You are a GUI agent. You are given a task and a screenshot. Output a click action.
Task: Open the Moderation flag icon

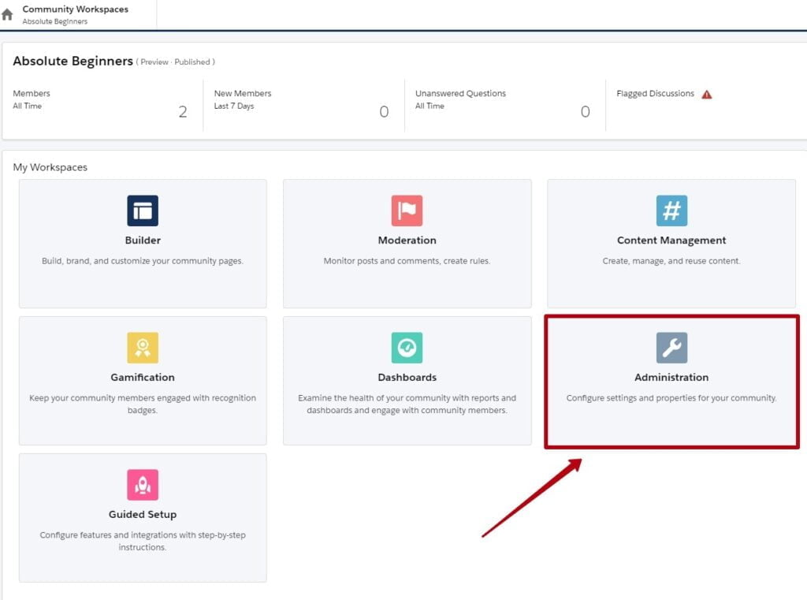pyautogui.click(x=407, y=211)
